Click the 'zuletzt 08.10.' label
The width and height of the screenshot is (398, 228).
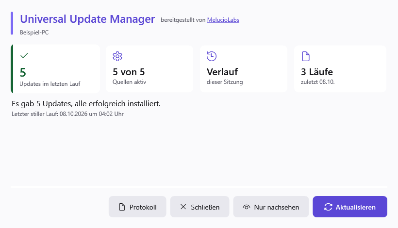tap(317, 82)
